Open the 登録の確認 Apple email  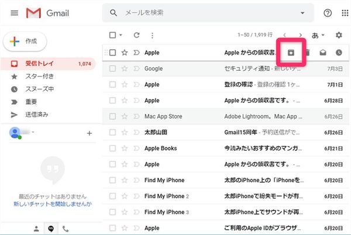[226, 84]
